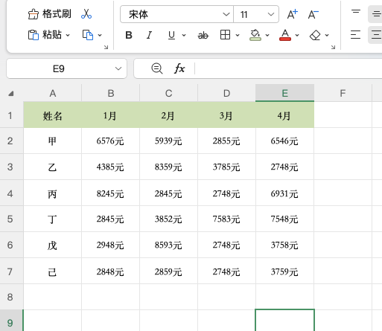
Task: Apply green fill color bucket
Action: click(x=255, y=35)
